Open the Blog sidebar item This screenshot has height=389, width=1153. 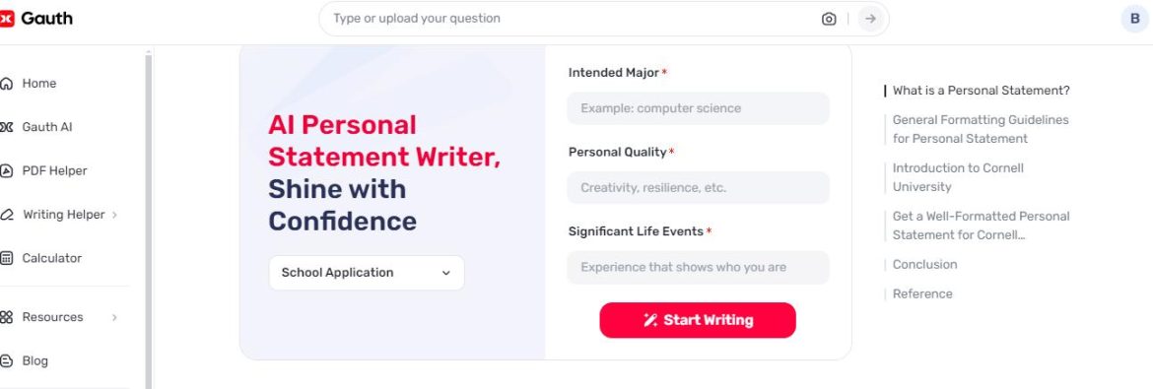pyautogui.click(x=34, y=361)
